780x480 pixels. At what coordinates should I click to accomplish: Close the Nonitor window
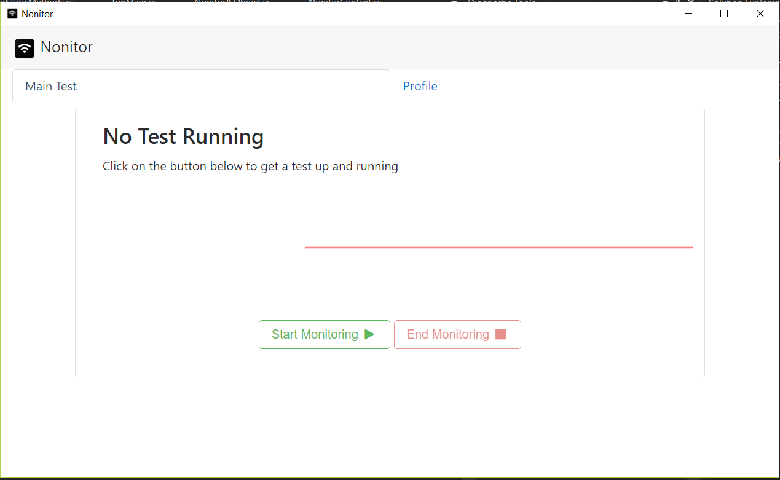[760, 14]
